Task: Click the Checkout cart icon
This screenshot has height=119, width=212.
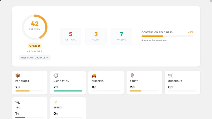Action: click(170, 75)
